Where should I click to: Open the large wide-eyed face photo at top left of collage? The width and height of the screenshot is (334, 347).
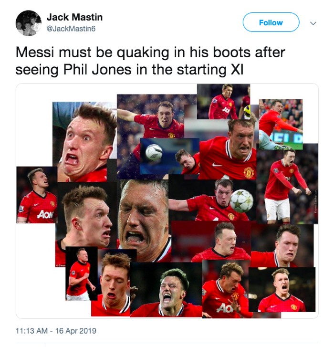85,142
